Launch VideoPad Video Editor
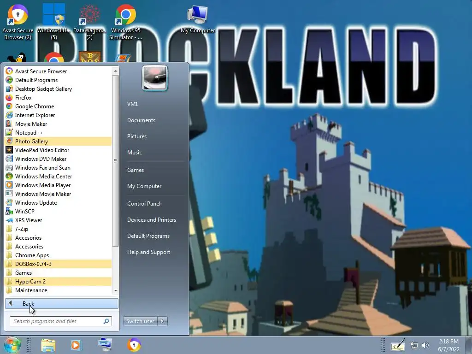 click(x=59, y=150)
